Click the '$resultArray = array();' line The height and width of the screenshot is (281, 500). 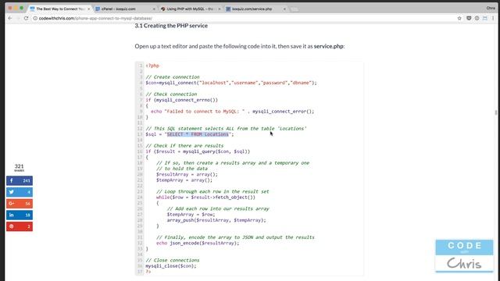(187, 175)
